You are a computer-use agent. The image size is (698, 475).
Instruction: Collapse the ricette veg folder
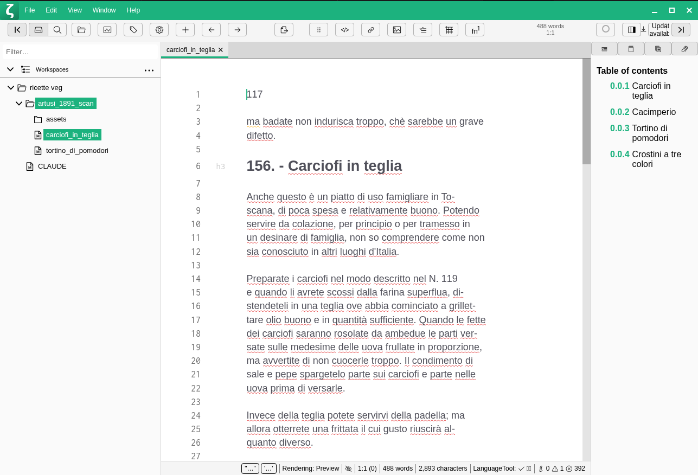pyautogui.click(x=11, y=88)
